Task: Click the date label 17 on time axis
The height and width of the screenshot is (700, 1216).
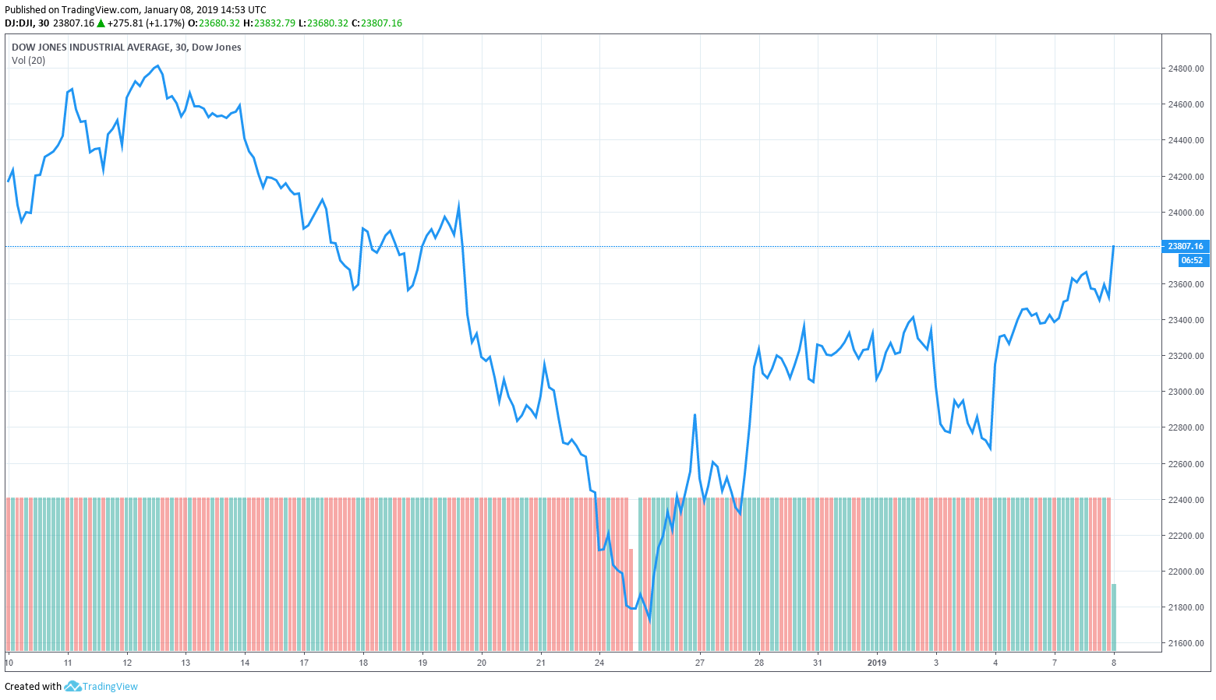Action: point(304,663)
